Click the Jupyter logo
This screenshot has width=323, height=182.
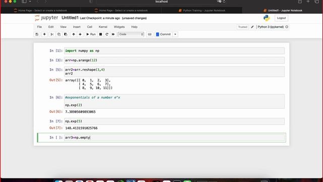pos(46,18)
